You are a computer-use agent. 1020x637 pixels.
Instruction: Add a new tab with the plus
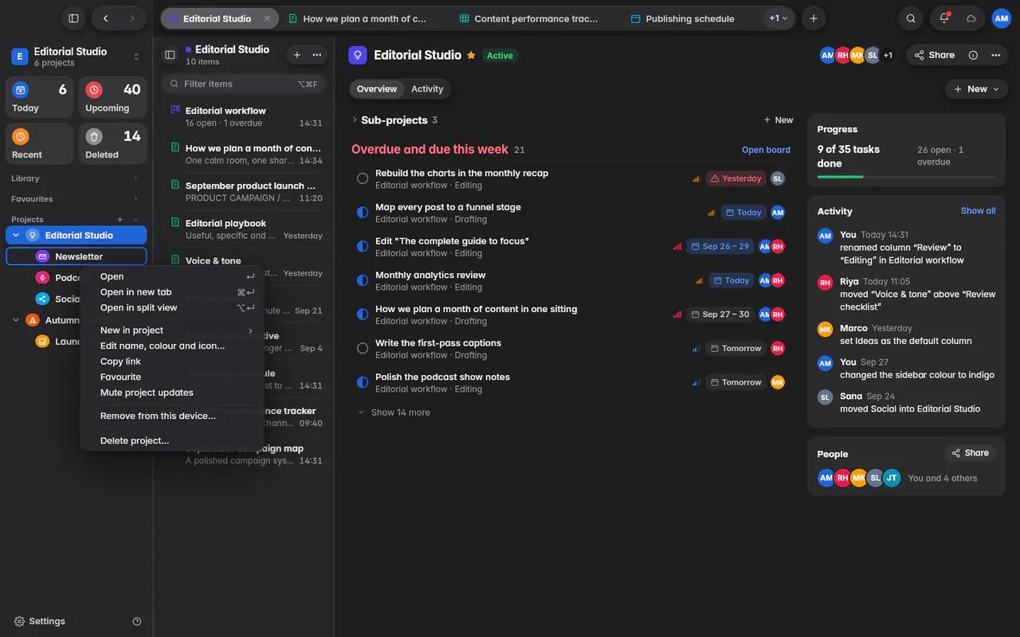tap(813, 18)
